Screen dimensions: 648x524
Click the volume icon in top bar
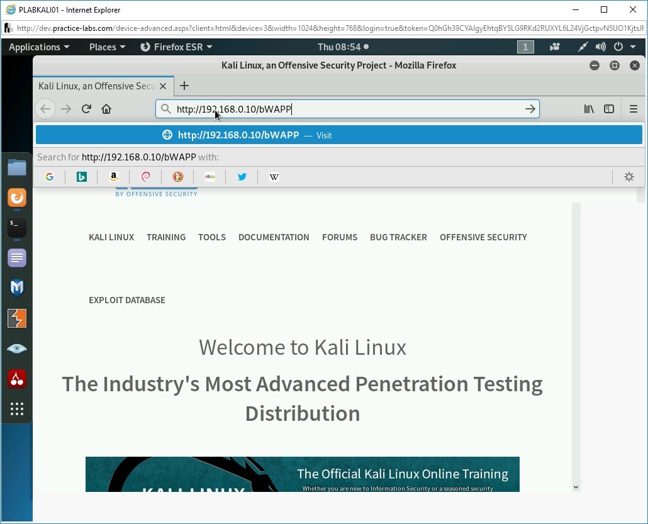pyautogui.click(x=601, y=47)
